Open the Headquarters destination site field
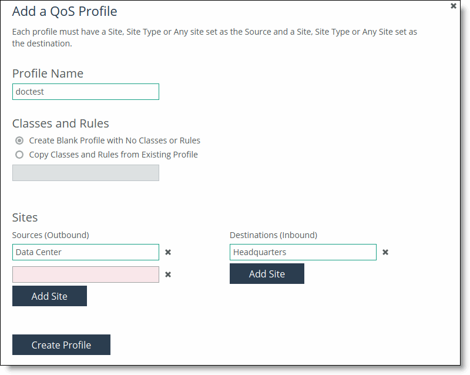Screen dimensions: 470x375 (303, 252)
